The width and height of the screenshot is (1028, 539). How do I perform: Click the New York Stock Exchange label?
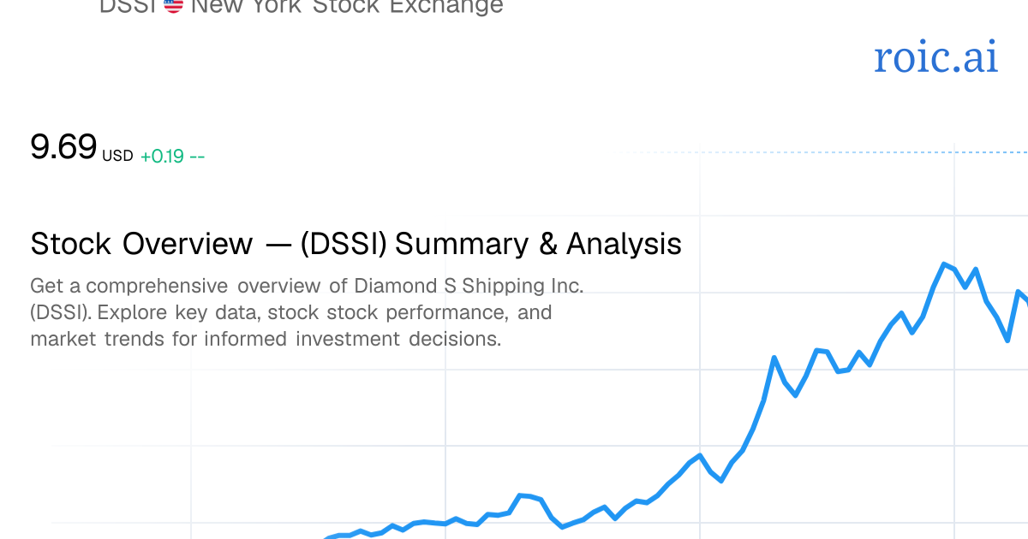point(346,6)
